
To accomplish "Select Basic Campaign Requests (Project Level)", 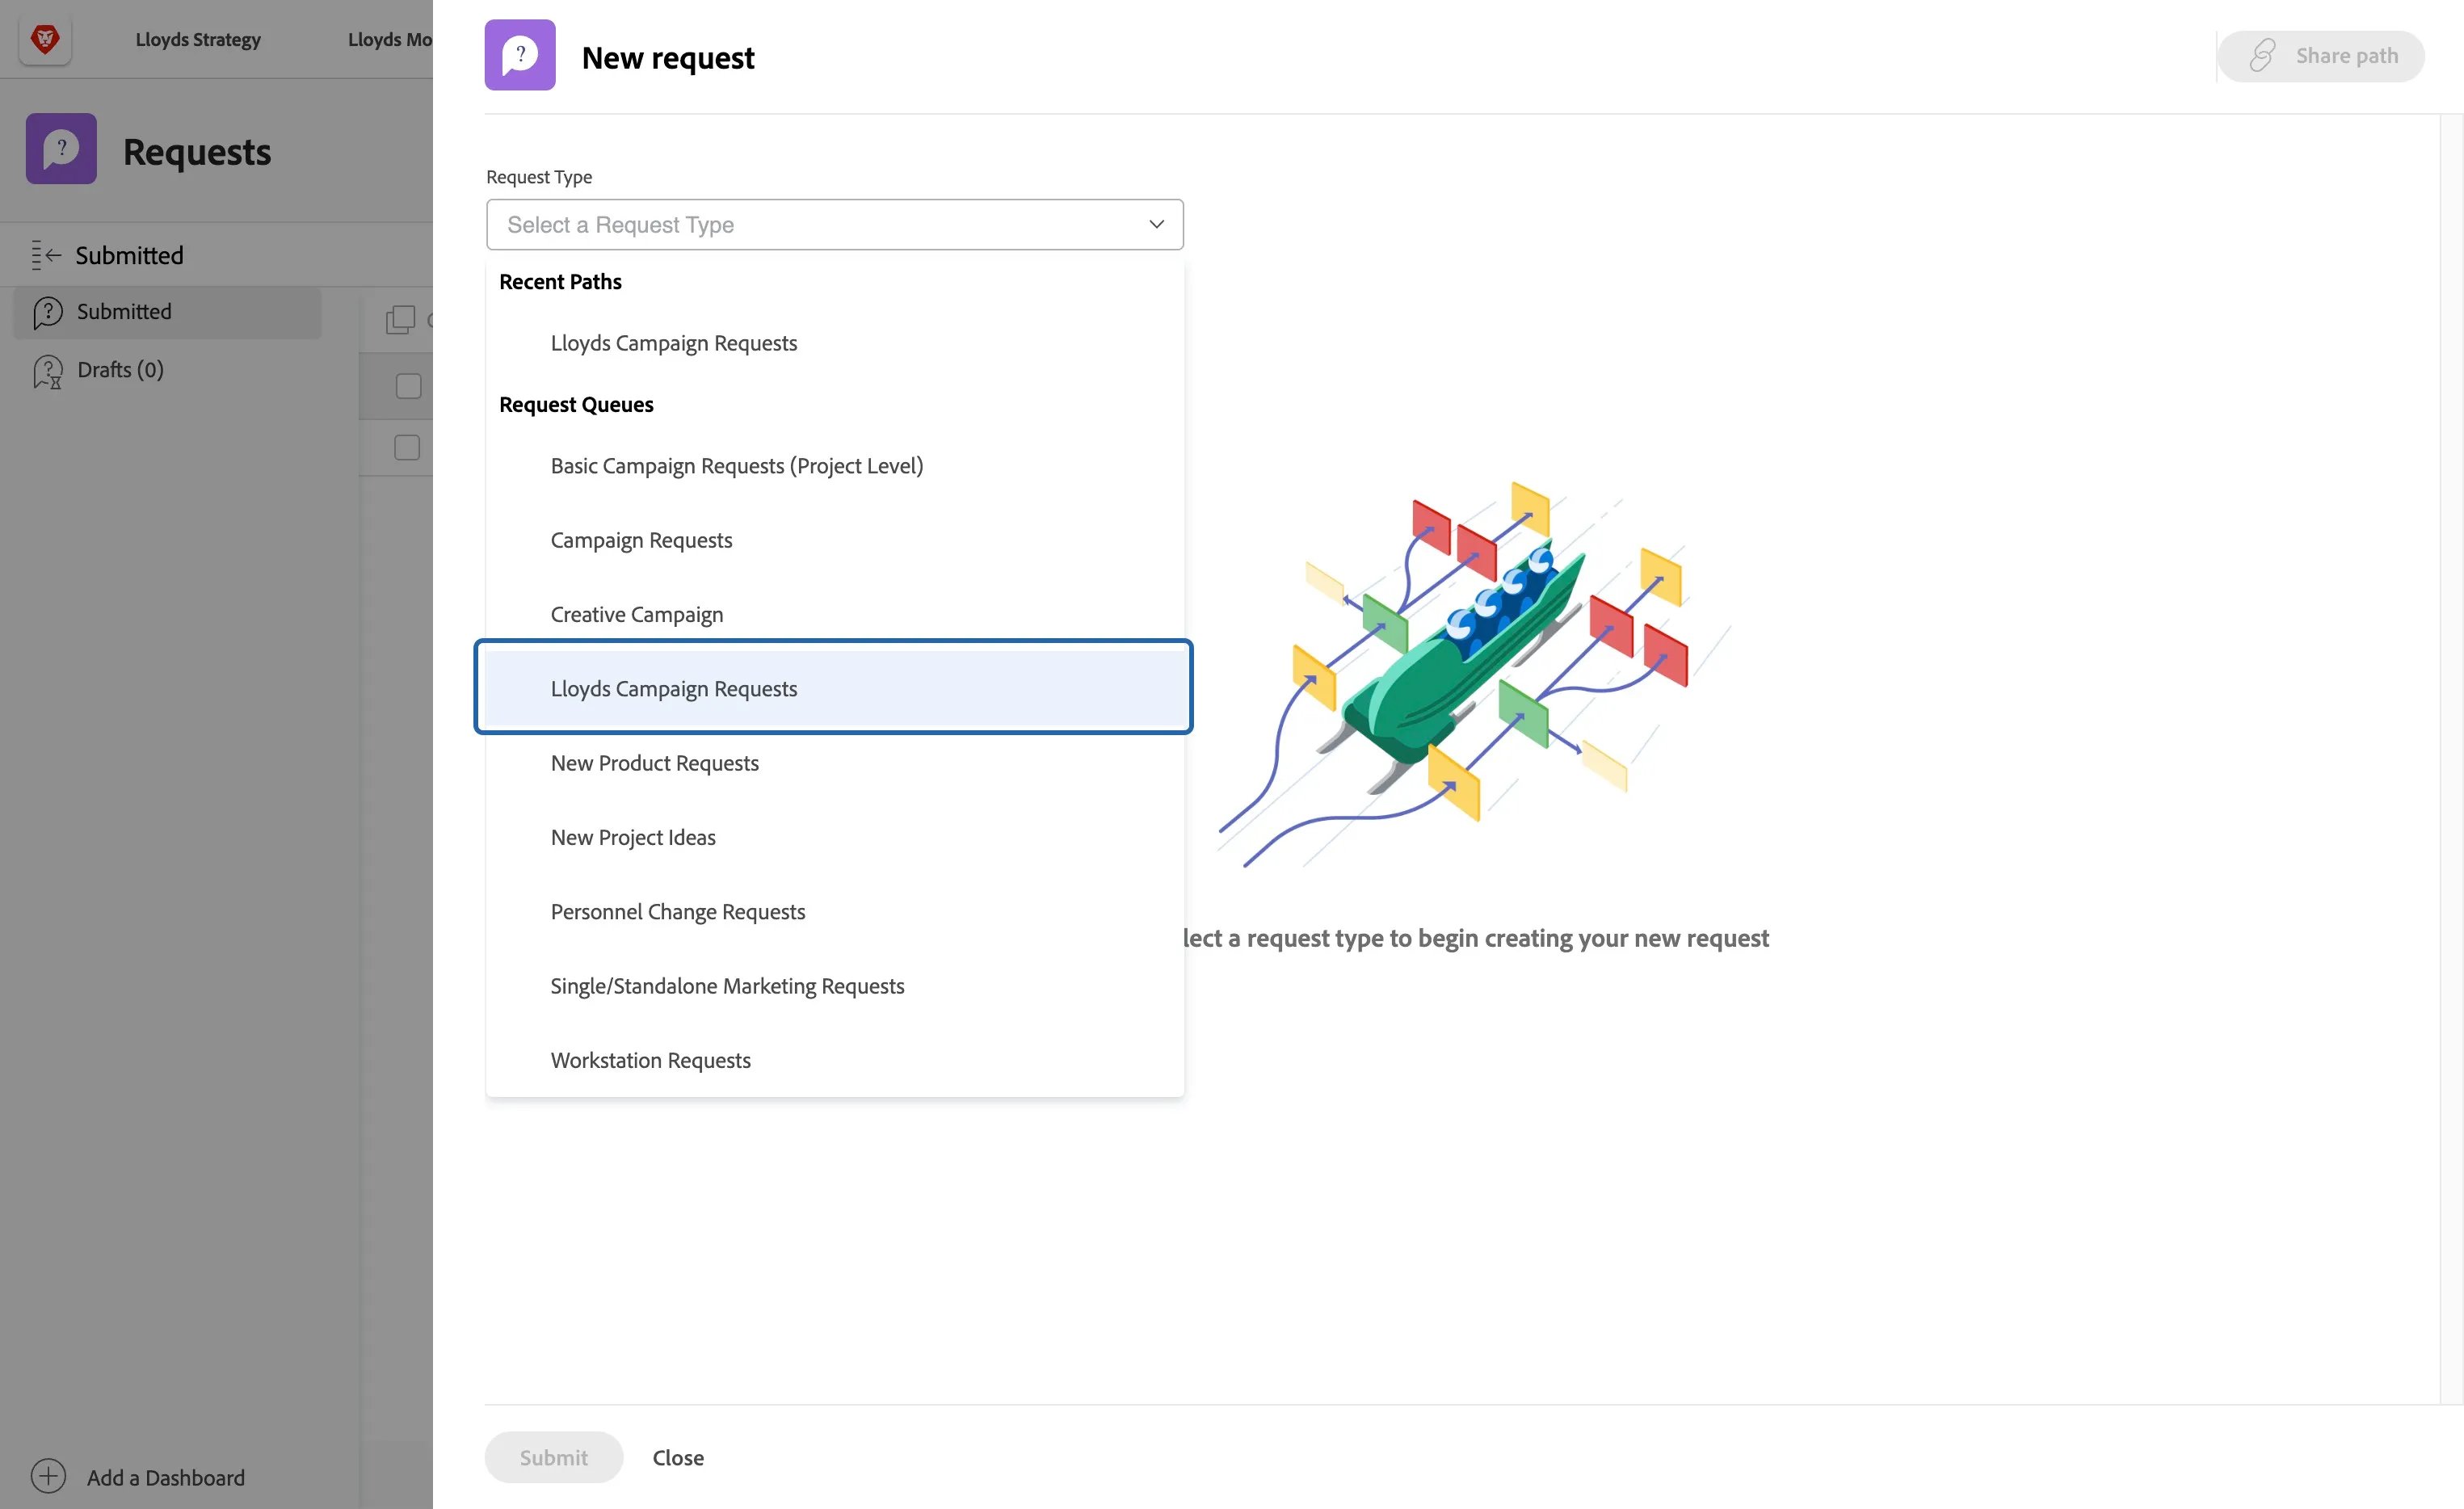I will point(834,465).
